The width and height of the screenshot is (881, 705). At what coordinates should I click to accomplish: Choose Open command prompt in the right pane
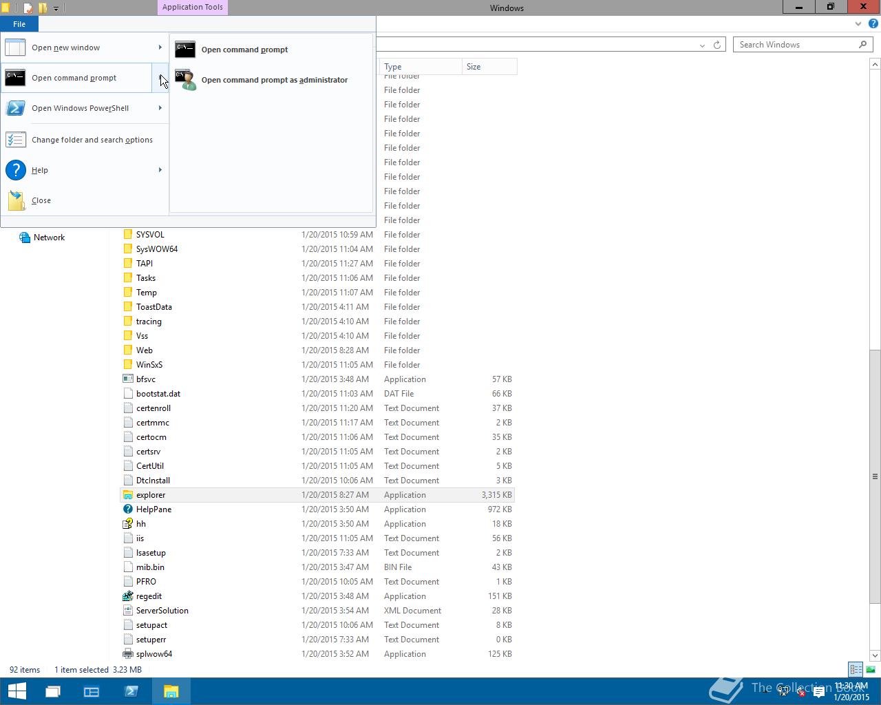[271, 50]
